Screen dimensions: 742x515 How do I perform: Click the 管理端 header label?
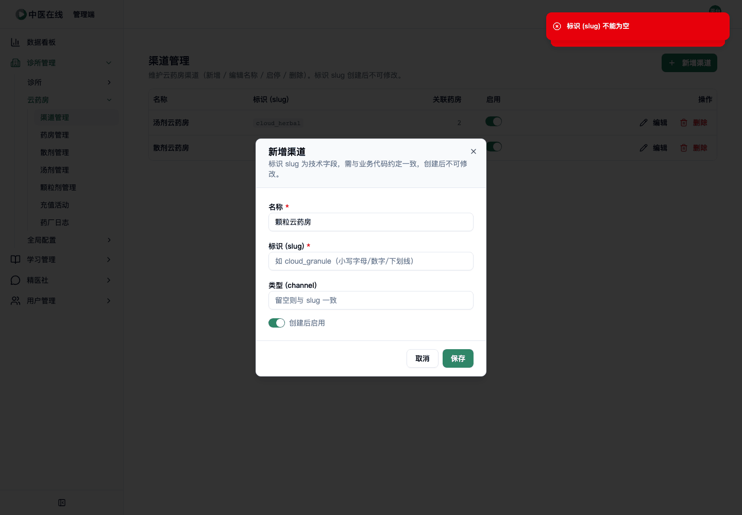84,14
